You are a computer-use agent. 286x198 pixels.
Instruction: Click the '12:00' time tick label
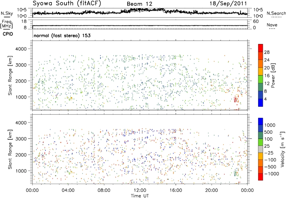[x=140, y=190]
